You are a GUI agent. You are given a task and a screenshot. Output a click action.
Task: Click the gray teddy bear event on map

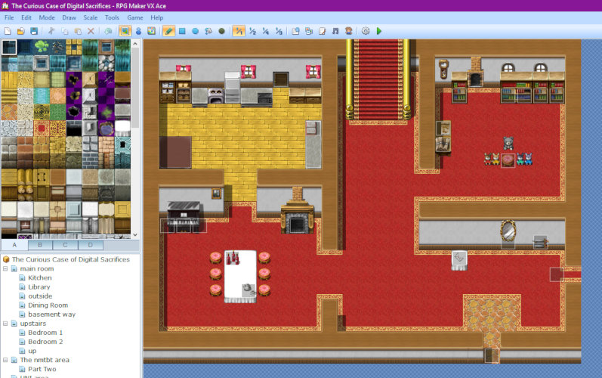coord(508,144)
